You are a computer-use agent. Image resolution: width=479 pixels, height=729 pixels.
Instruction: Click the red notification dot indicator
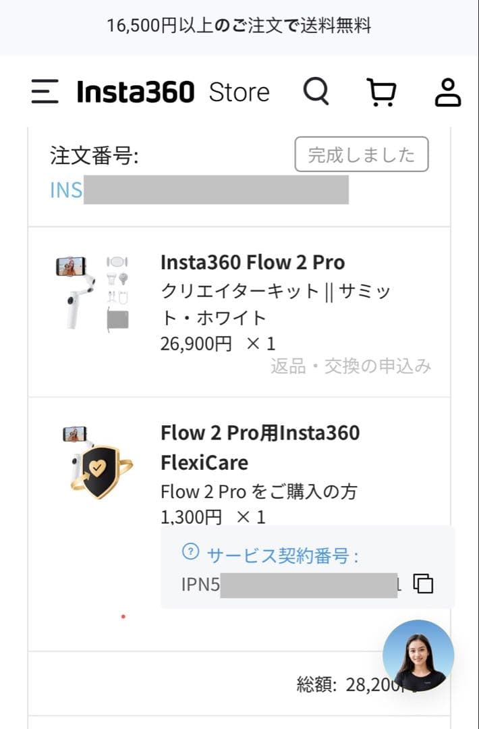click(123, 616)
